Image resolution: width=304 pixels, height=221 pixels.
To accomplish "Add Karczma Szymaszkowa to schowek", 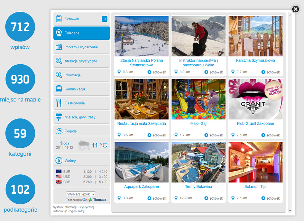I will click(x=271, y=72).
